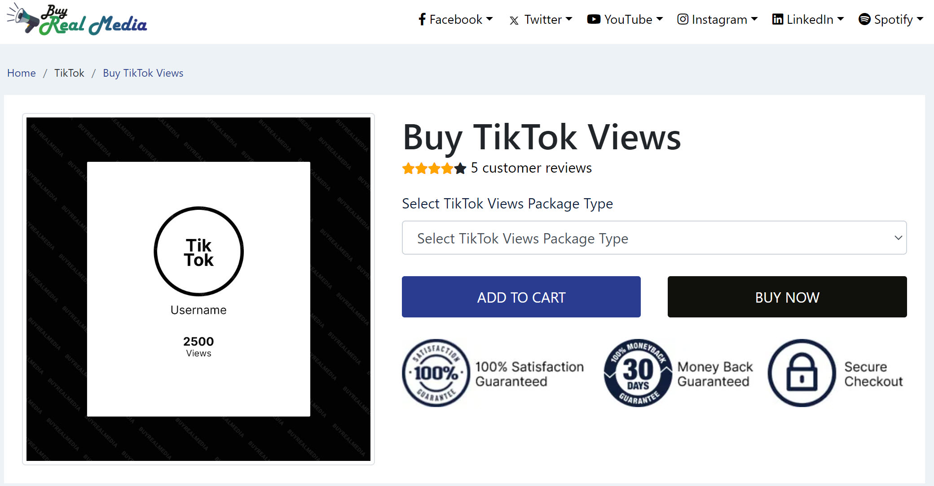Click the YouTube play icon in navigation

pos(594,19)
